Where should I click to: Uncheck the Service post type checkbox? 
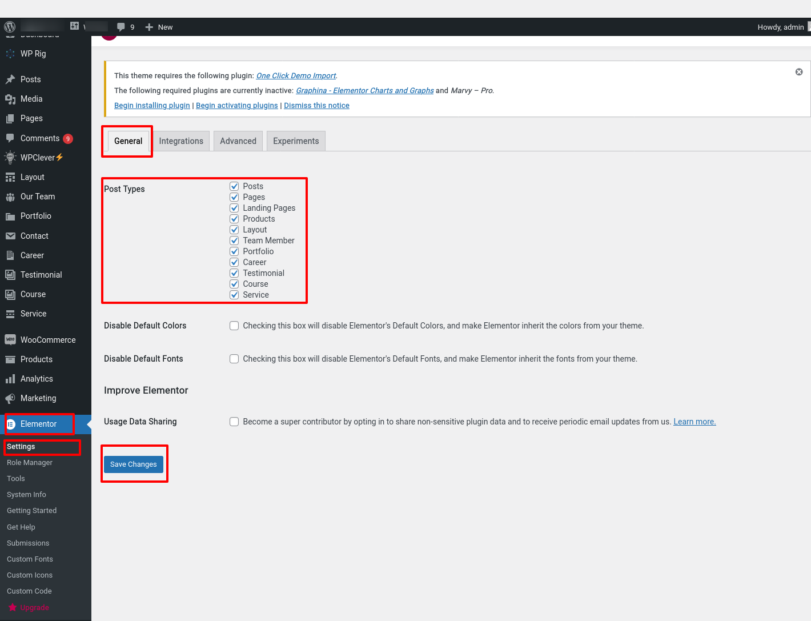[234, 295]
